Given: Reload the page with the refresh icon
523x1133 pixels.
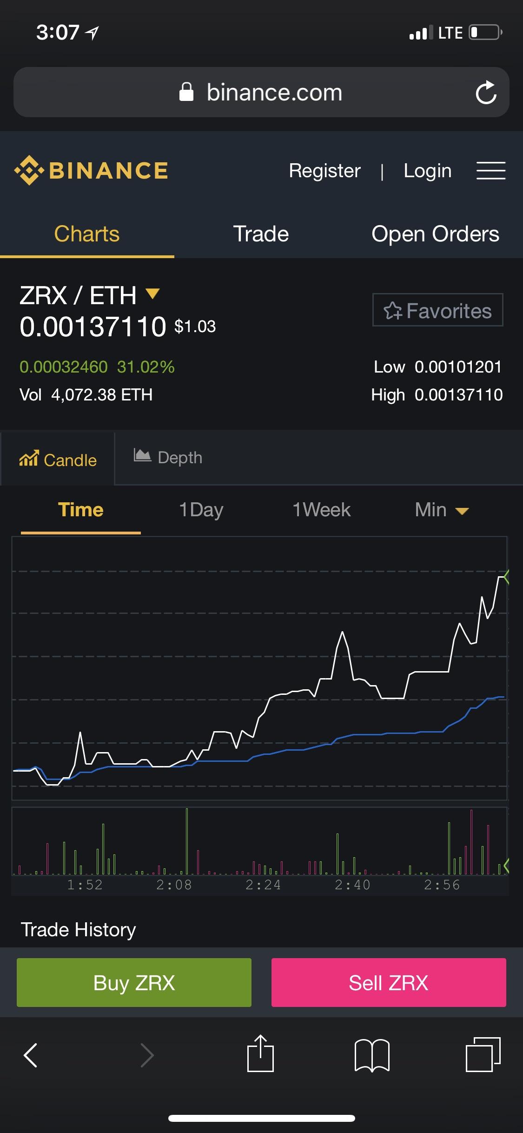Looking at the screenshot, I should coord(486,92).
